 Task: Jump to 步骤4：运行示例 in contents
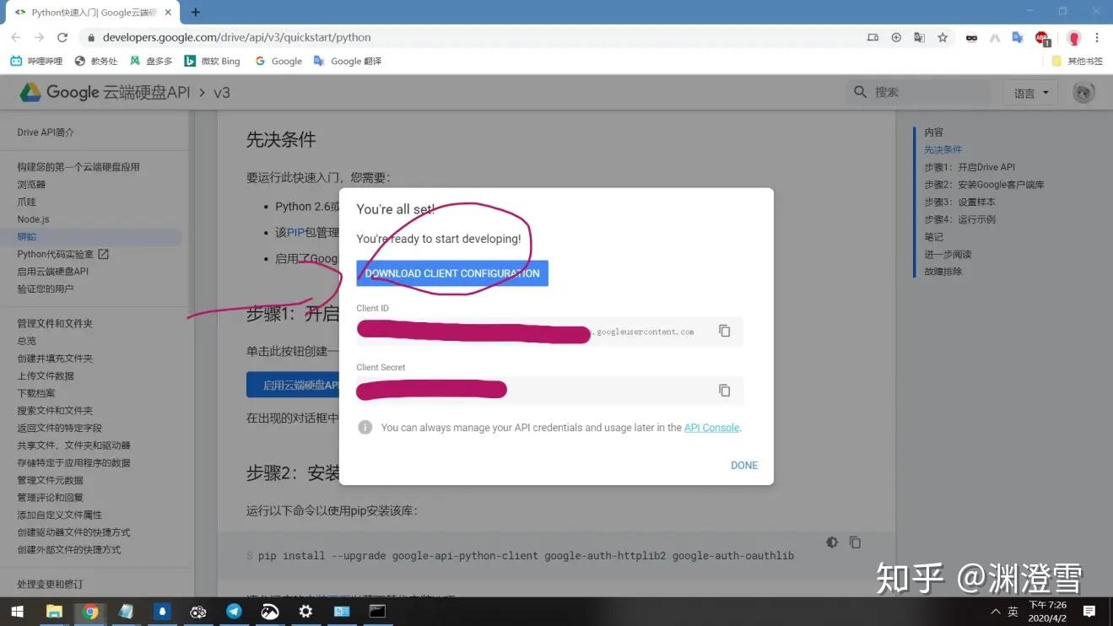[959, 219]
